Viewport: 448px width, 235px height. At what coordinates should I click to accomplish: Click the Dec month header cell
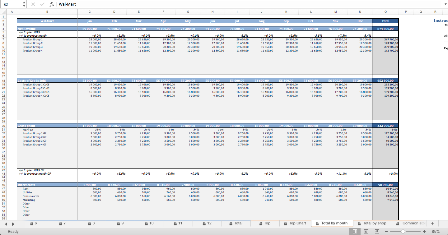coord(360,21)
